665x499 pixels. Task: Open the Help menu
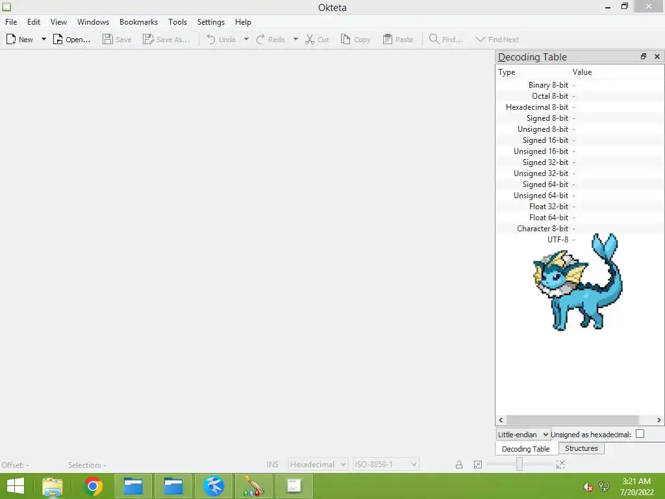click(x=243, y=22)
